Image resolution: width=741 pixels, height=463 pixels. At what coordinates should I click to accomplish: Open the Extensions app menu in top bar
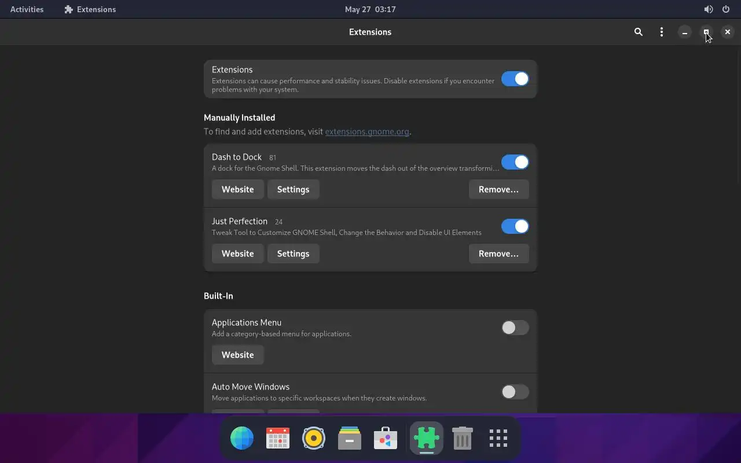click(90, 9)
